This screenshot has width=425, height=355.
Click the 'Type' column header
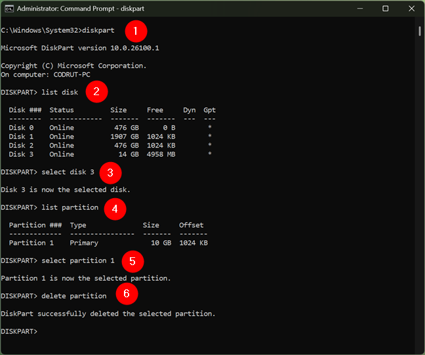point(78,225)
